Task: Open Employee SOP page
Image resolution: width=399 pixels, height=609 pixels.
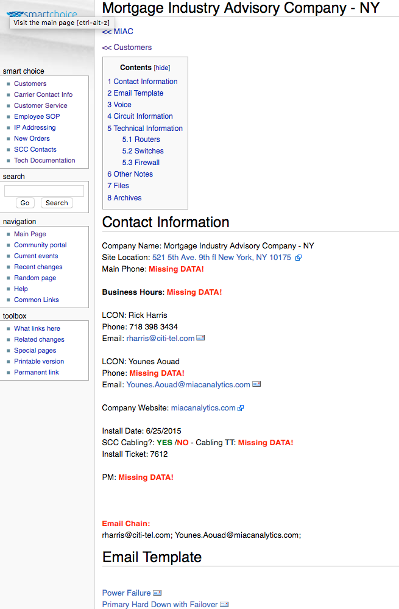Action: click(x=37, y=116)
